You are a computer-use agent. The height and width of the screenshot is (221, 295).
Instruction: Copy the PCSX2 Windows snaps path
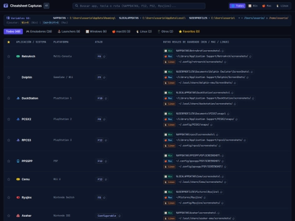point(228,114)
